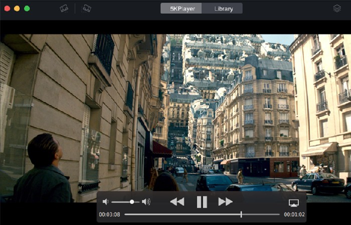The width and height of the screenshot is (351, 225).
Task: Switch to the 5KPlayer tab
Action: [x=181, y=8]
